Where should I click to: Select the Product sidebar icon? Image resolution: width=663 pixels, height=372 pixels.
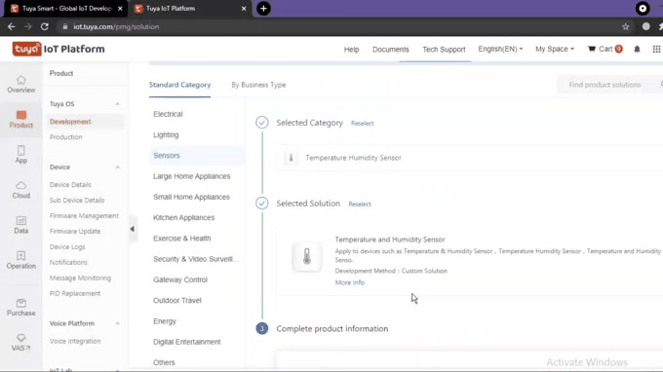(x=21, y=119)
